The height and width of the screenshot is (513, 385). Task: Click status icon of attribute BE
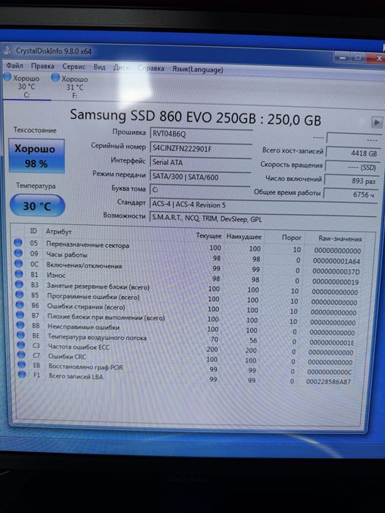coord(21,335)
